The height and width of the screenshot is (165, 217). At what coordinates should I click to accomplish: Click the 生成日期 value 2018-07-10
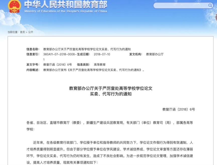(102, 54)
